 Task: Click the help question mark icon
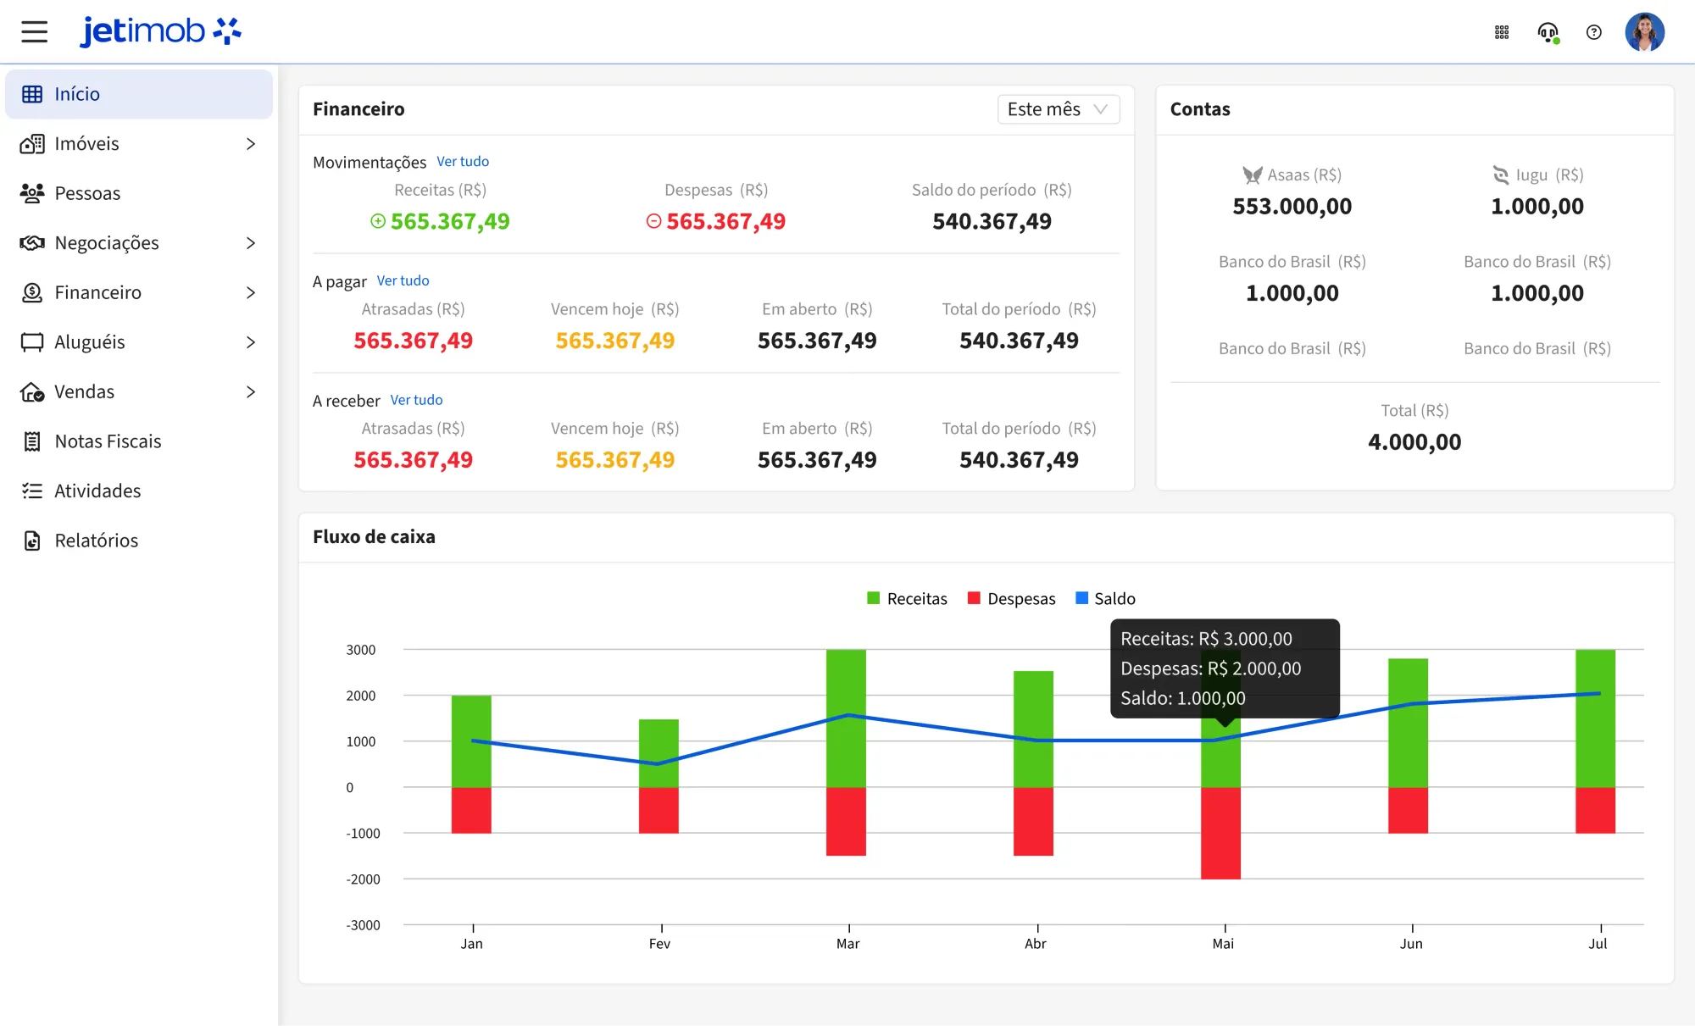1594,32
